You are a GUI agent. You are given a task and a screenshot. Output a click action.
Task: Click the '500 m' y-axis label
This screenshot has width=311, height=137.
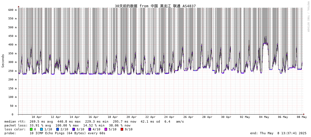pyautogui.click(x=12, y=27)
